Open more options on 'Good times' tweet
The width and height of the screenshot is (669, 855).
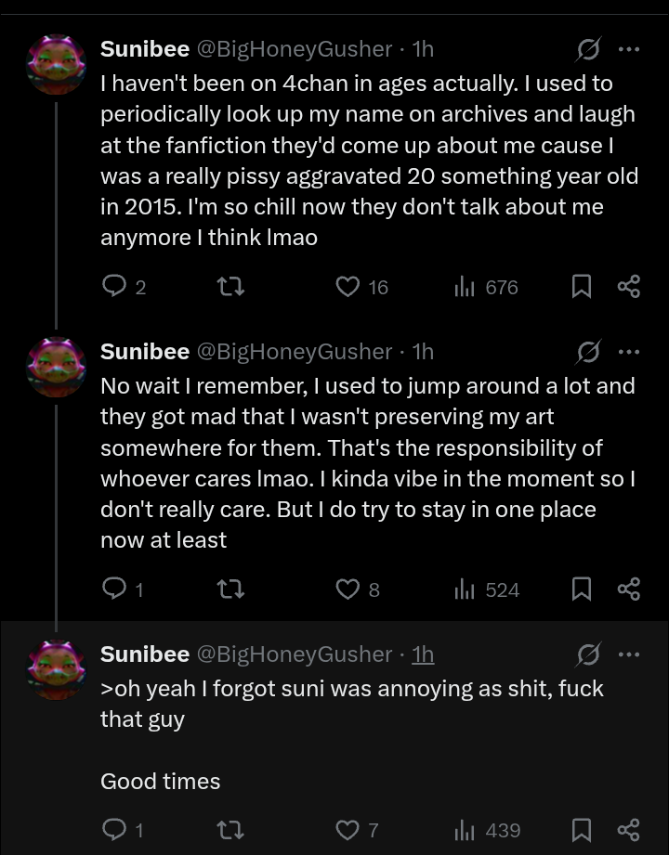(x=629, y=654)
